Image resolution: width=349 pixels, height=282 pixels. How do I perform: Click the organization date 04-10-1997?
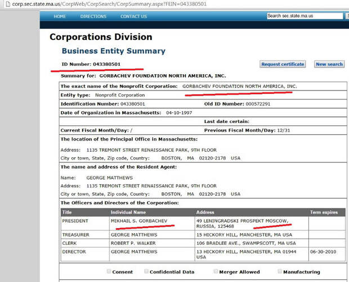coord(179,113)
